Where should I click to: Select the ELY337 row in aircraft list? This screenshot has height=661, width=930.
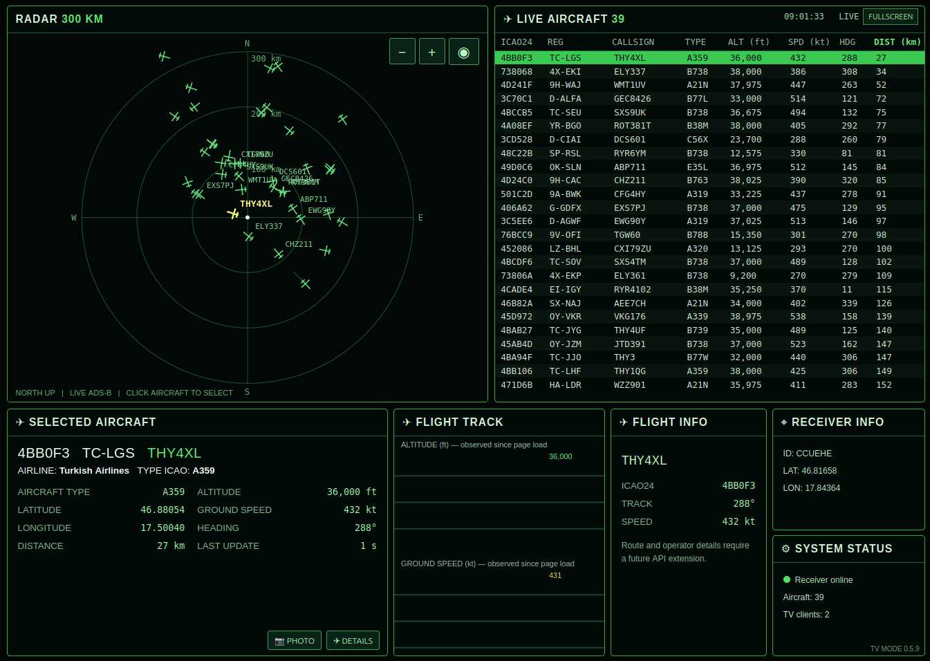point(709,72)
